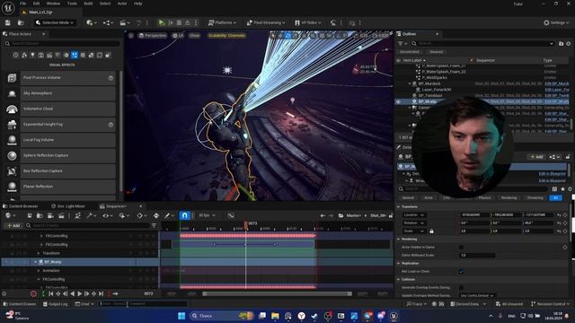Click the Save current level icon
This screenshot has width=575, height=323.
pos(8,22)
